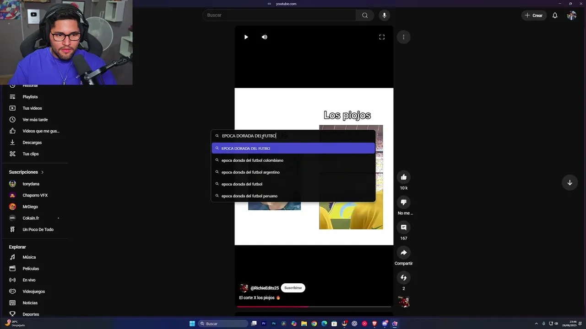The width and height of the screenshot is (586, 329).
Task: Open the Windows Start menu
Action: pyautogui.click(x=192, y=324)
